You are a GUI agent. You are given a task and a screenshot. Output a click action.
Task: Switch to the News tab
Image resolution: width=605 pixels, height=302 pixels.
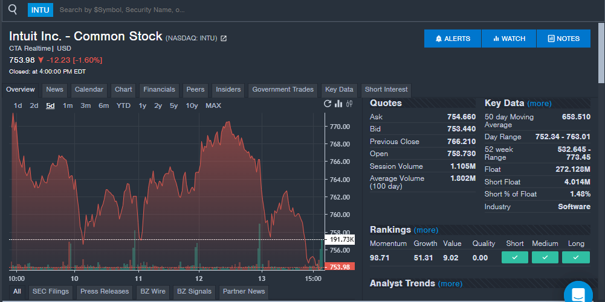pos(55,90)
